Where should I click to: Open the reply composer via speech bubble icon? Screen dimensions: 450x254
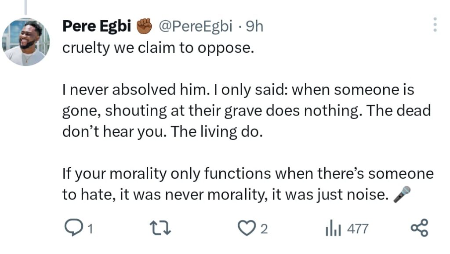tap(71, 228)
